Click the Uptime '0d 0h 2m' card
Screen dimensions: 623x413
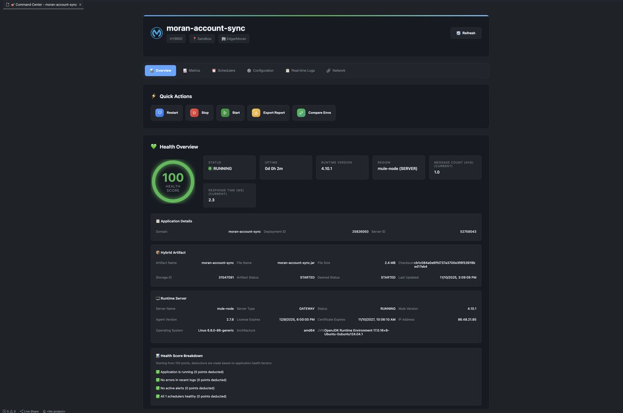(286, 168)
